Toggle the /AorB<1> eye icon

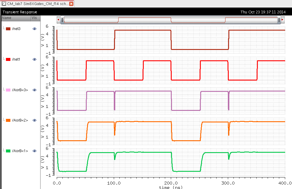(x=34, y=151)
